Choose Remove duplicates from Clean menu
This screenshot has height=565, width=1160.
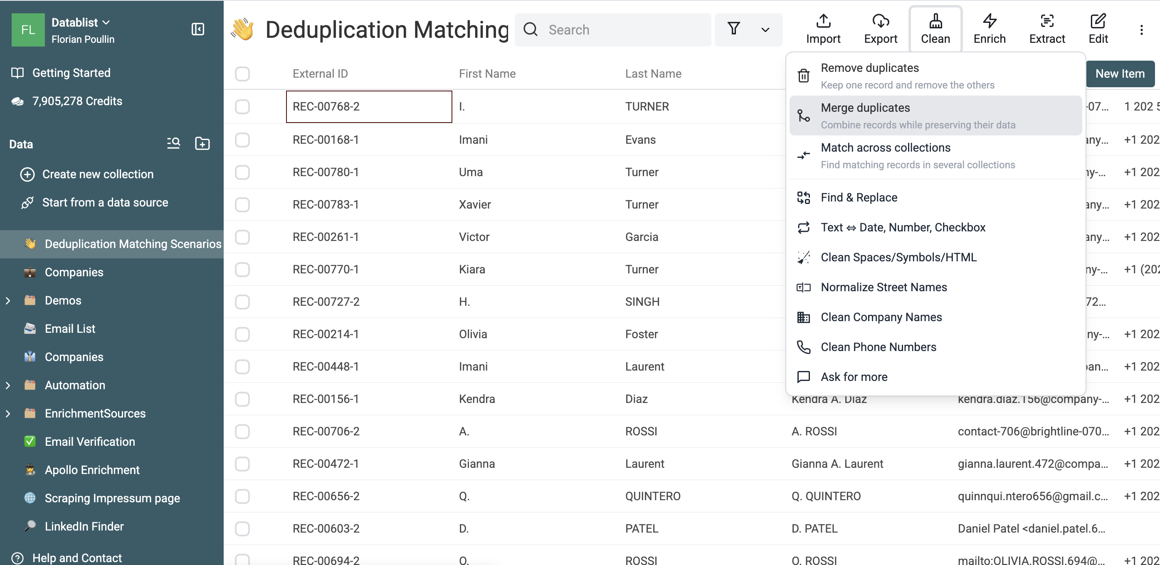(x=935, y=76)
